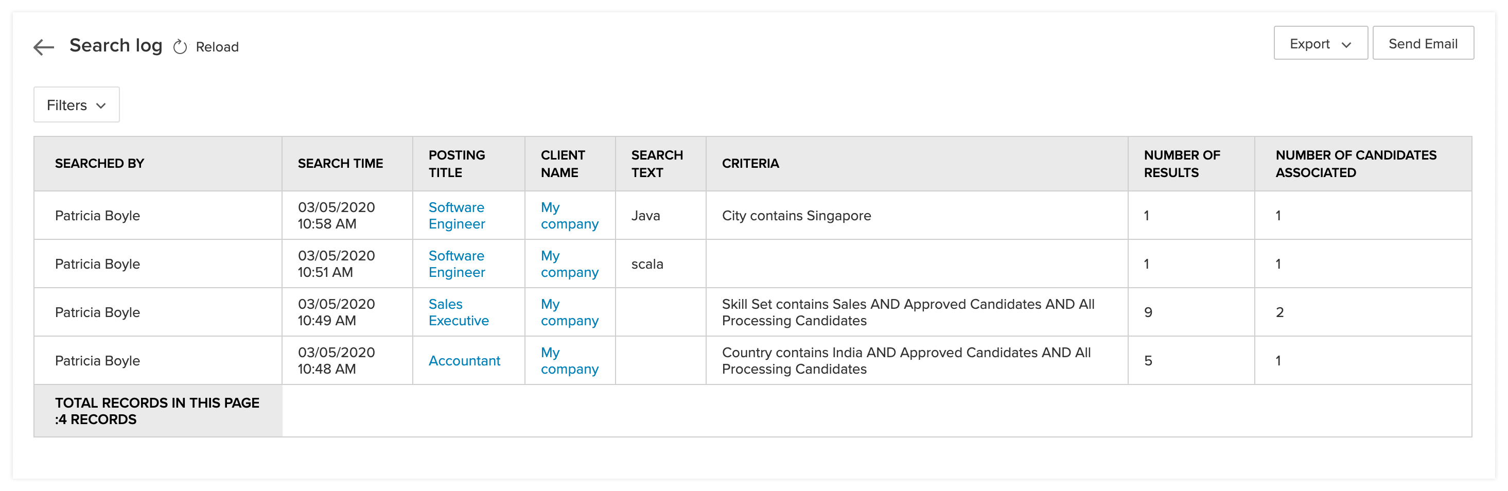Click the back arrow icon

coord(44,47)
